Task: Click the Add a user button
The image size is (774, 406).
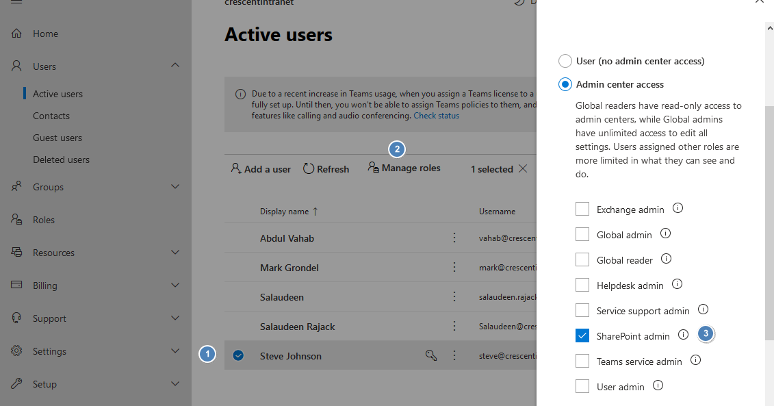Action: 260,168
